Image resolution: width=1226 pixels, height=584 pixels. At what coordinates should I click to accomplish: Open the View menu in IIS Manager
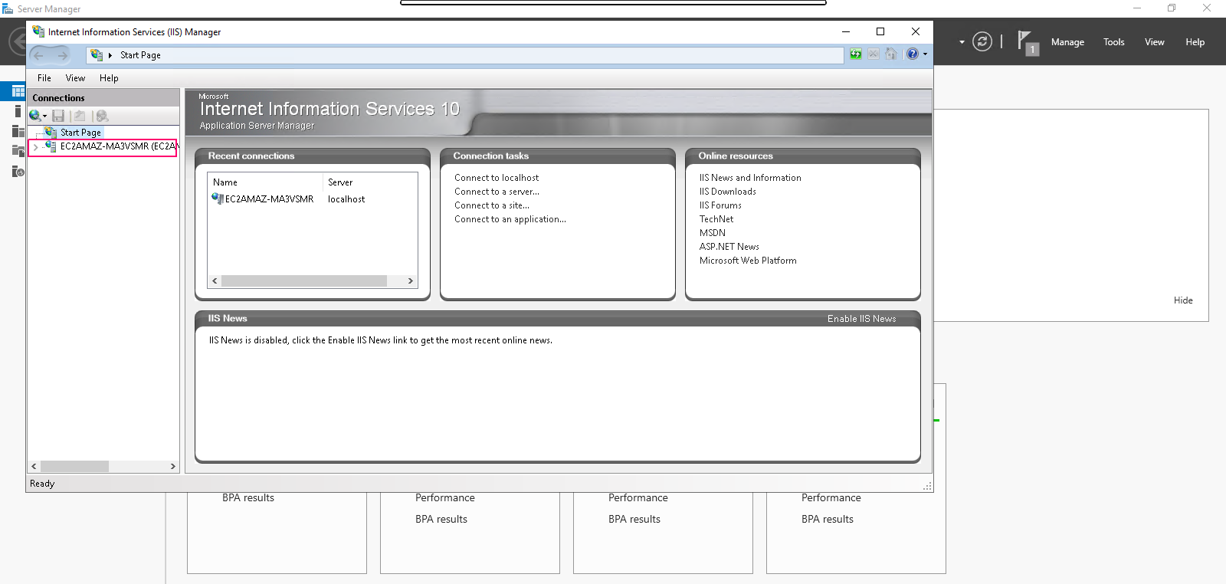pyautogui.click(x=75, y=78)
